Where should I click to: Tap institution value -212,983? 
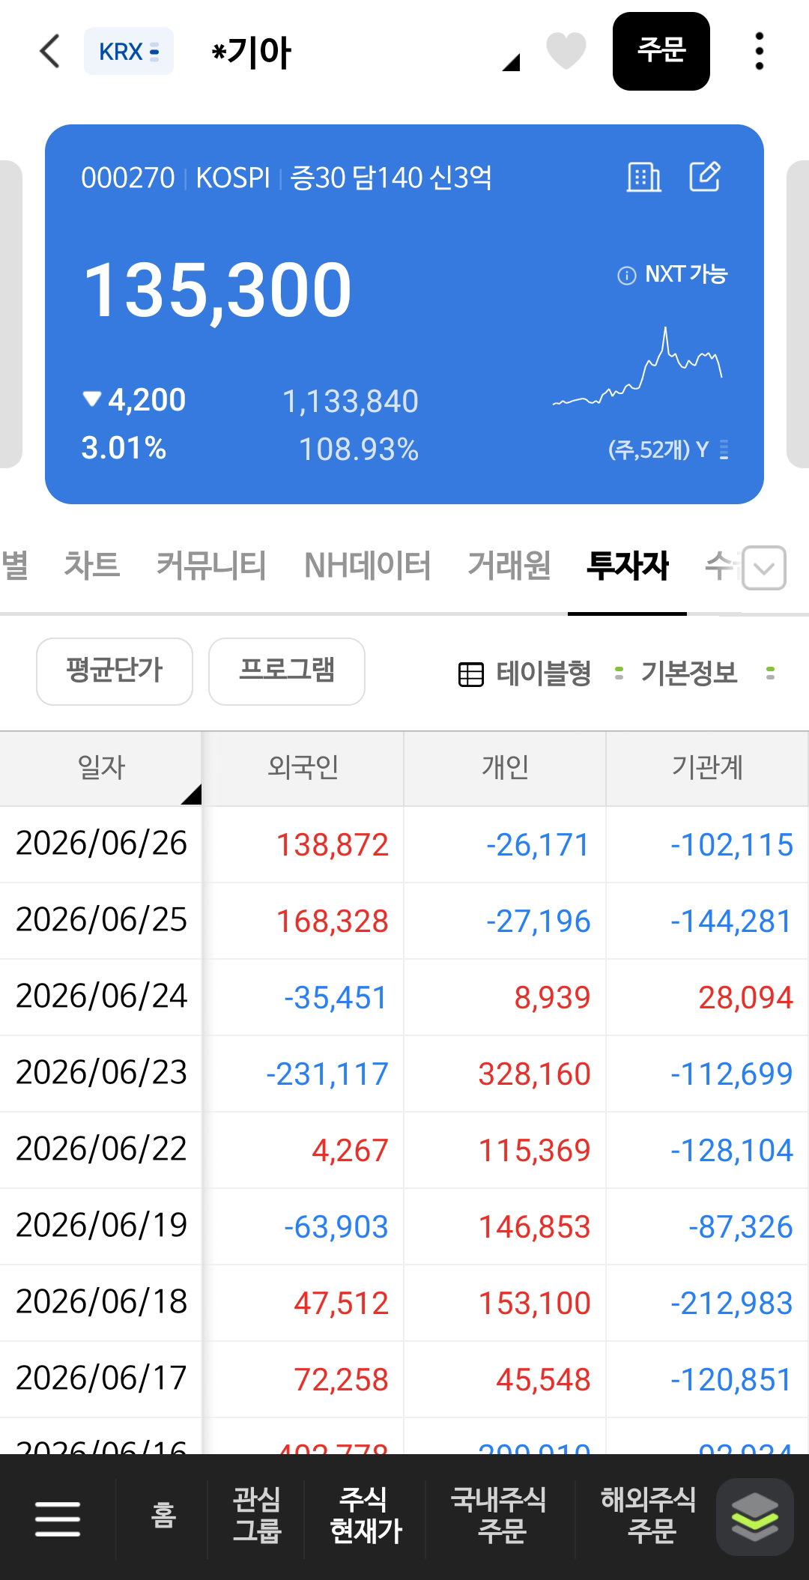click(x=732, y=1304)
